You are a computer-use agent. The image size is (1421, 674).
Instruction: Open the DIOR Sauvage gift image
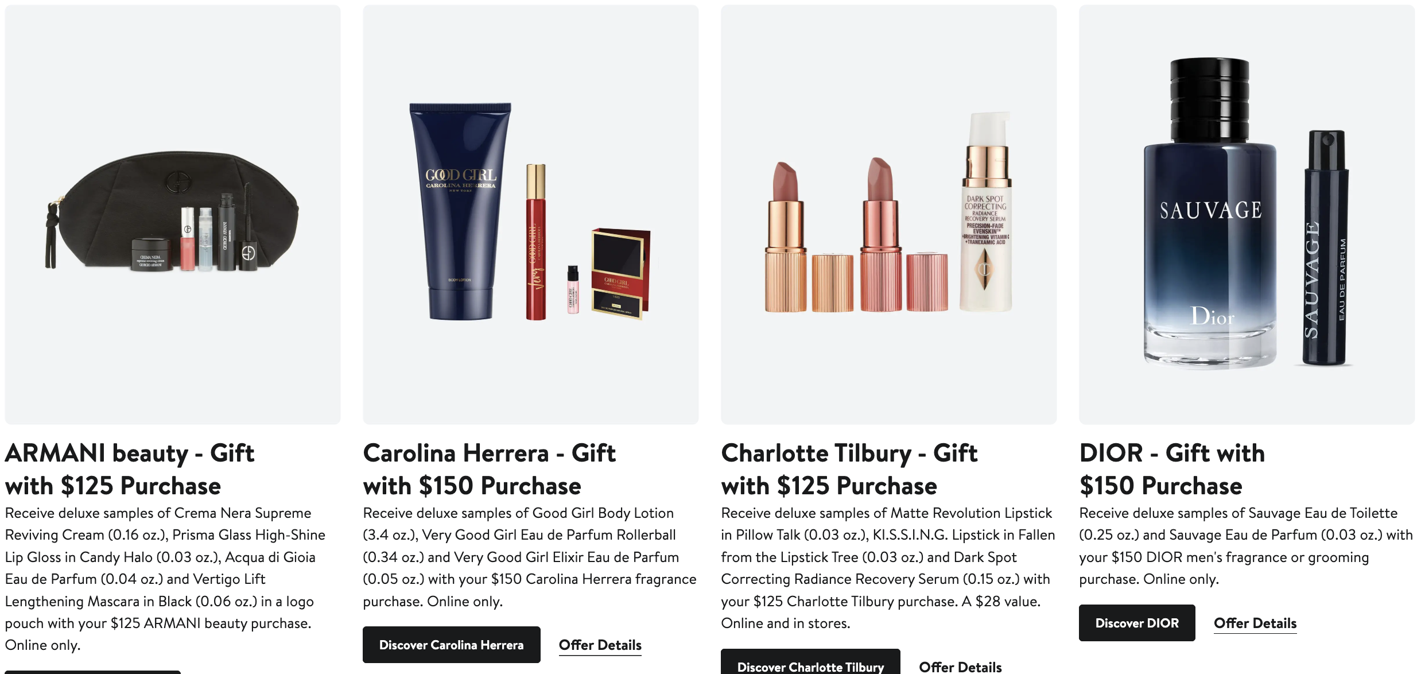(1247, 215)
